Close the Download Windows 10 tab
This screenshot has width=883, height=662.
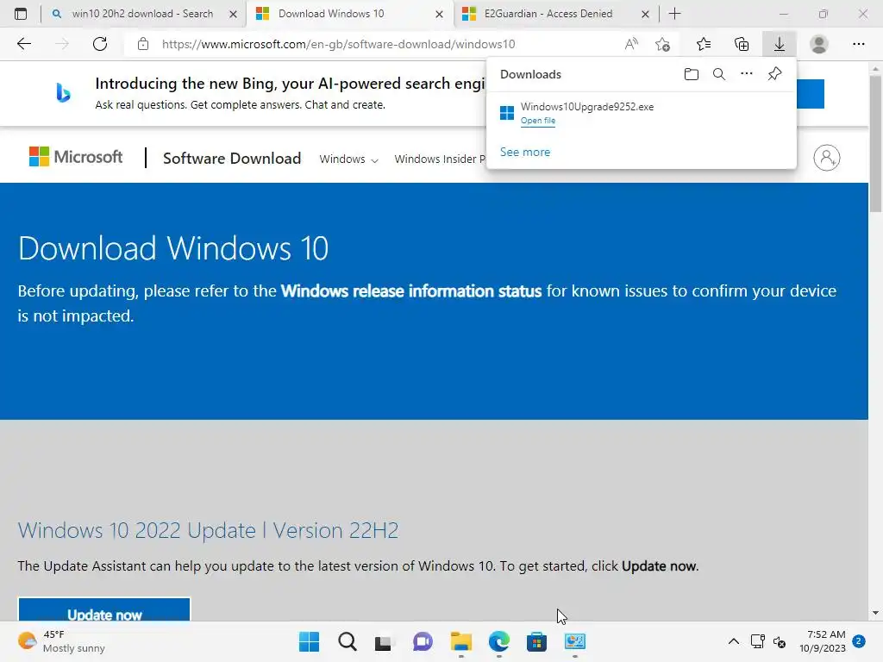pos(439,14)
